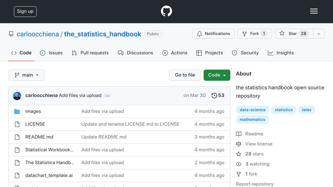Click the star icon in Star button
Viewport: 333px width, 187px height.
coord(282,33)
